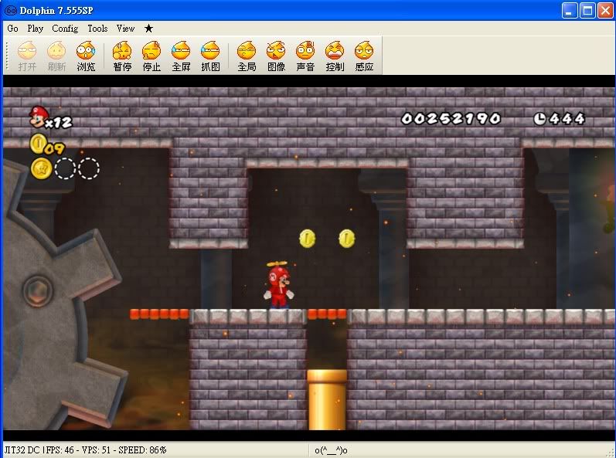
Task: Close the Dolphin window
Action: 605,11
